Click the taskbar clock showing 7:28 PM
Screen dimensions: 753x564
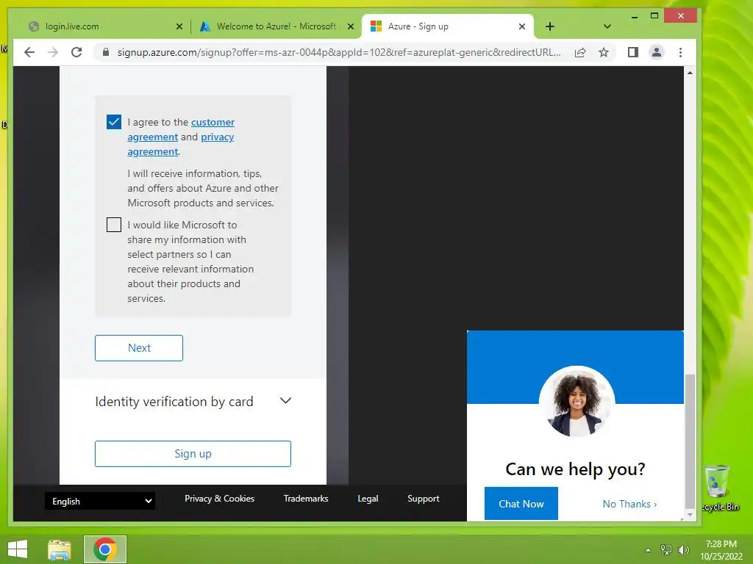tap(721, 550)
